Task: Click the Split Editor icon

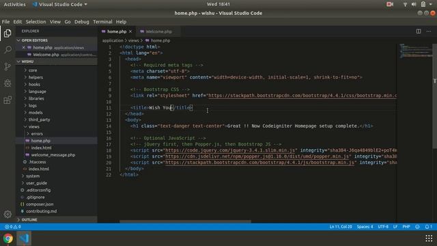Action: point(419,31)
